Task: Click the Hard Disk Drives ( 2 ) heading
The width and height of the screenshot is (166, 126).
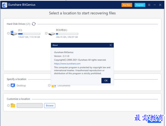Action: [19, 24]
